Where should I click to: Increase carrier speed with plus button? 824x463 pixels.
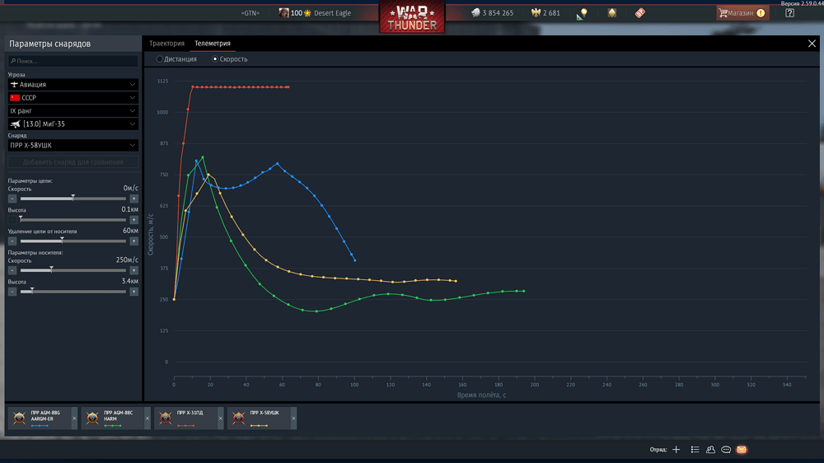[134, 270]
